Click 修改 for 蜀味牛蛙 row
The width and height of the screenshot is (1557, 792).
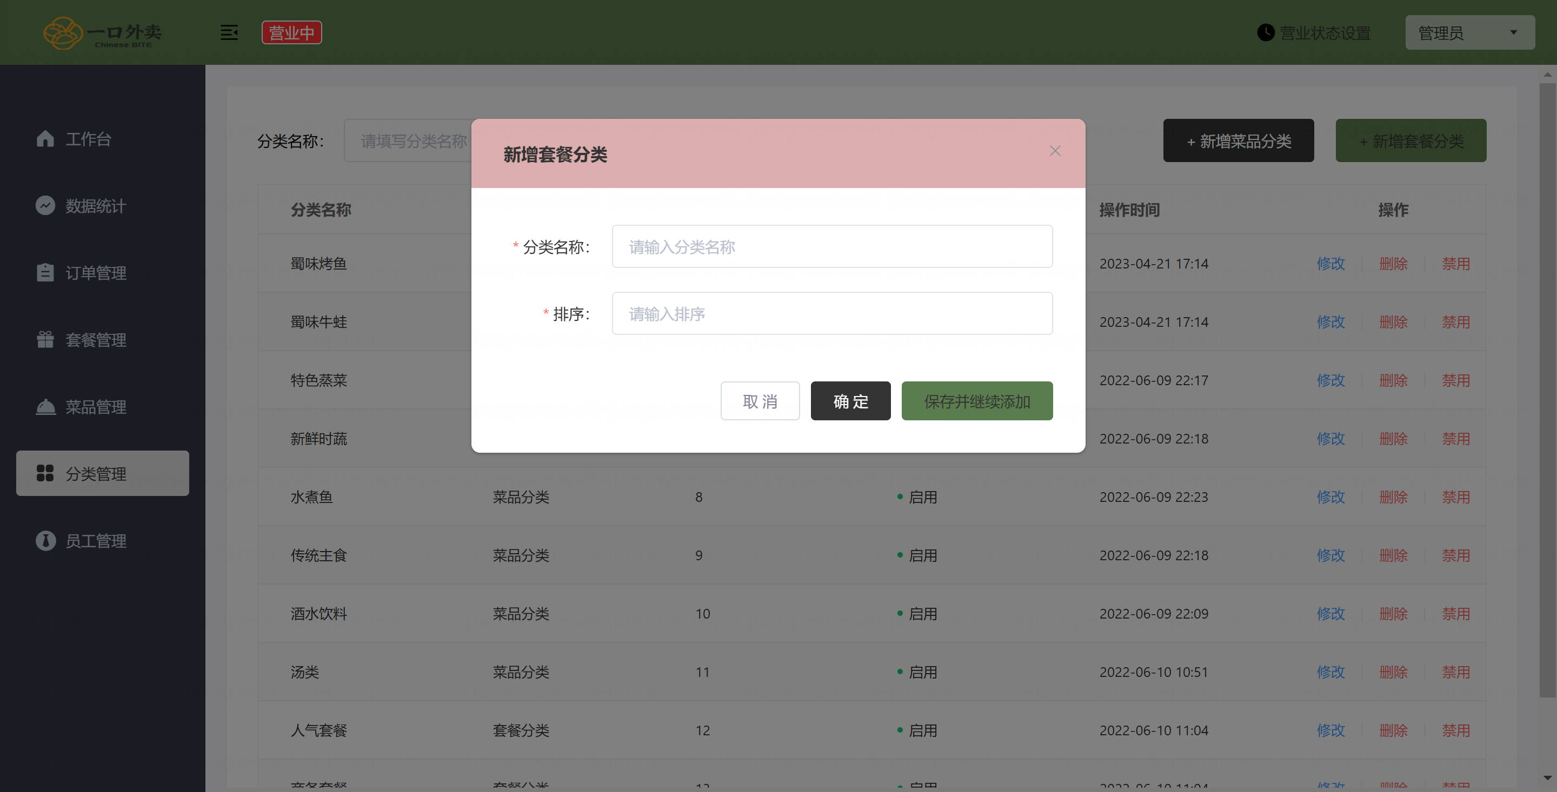1330,322
